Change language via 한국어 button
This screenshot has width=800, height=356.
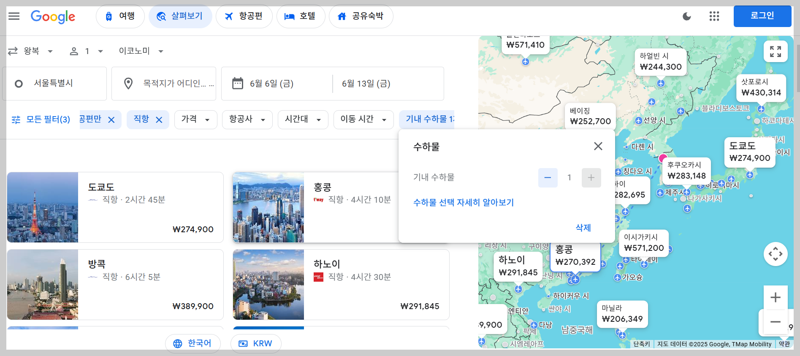[x=193, y=343]
